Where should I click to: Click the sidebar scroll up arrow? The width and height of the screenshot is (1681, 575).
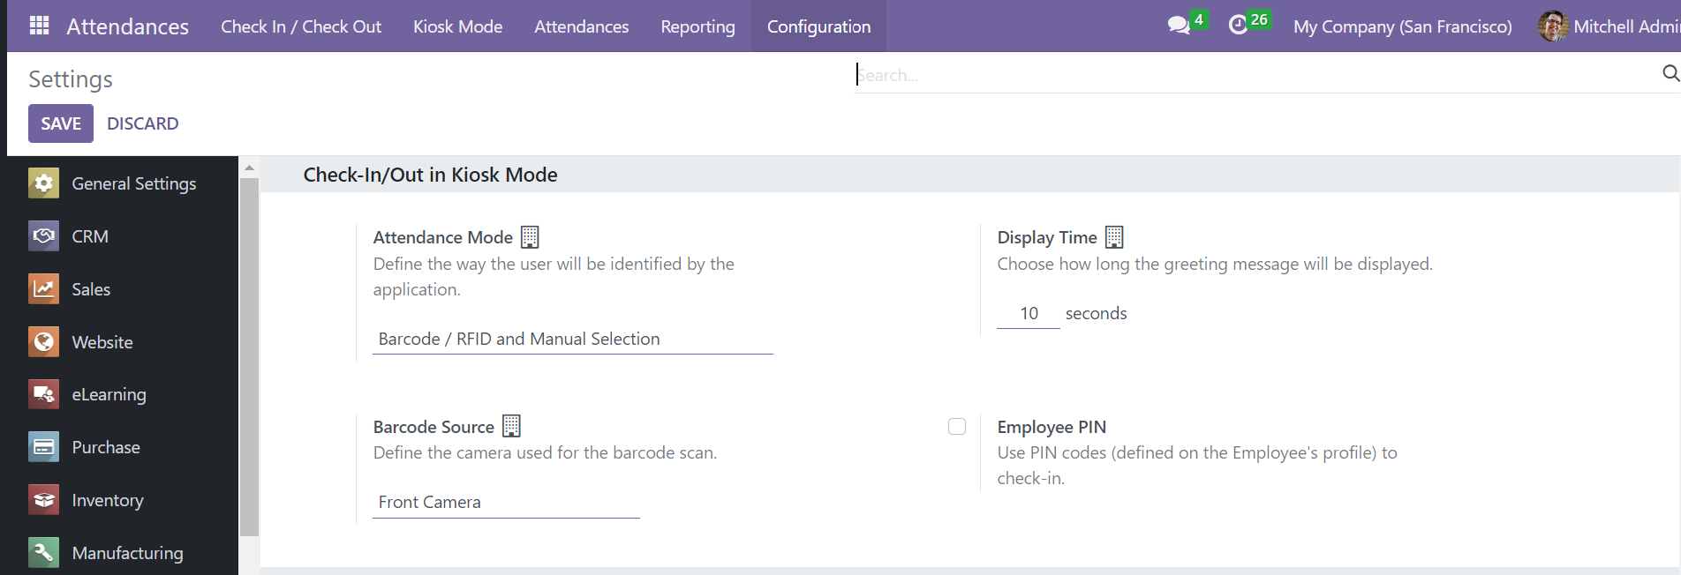pyautogui.click(x=249, y=168)
